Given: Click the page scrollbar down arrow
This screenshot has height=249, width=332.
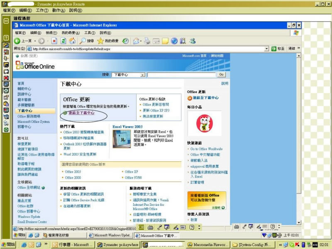Looking at the screenshot, I should (x=299, y=222).
